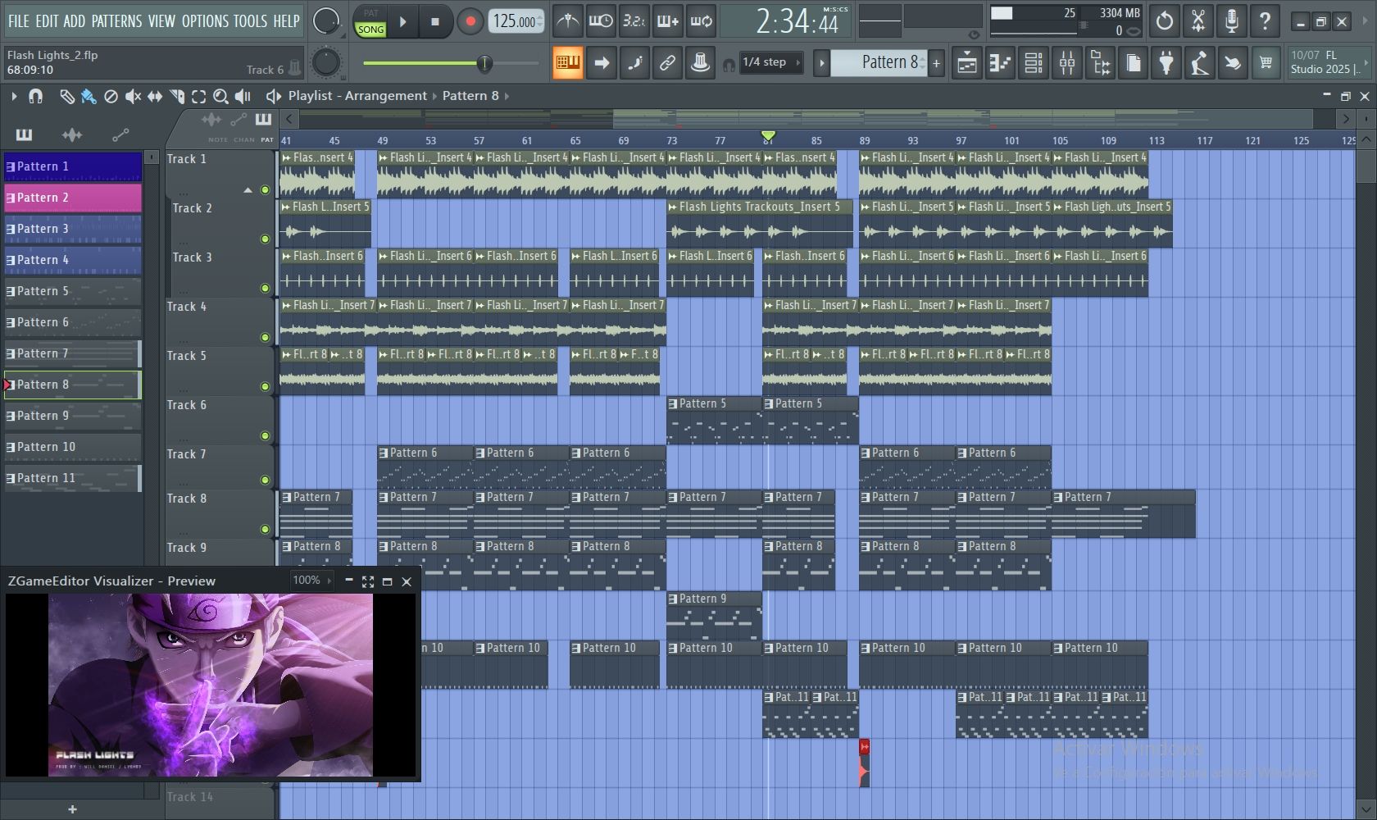Screen dimensions: 1377x820
Task: Click the arrow left of the pattern selector
Action: (x=821, y=62)
